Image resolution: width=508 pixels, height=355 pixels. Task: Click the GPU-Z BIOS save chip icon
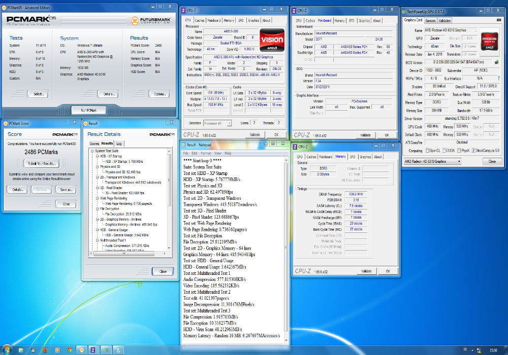click(496, 62)
